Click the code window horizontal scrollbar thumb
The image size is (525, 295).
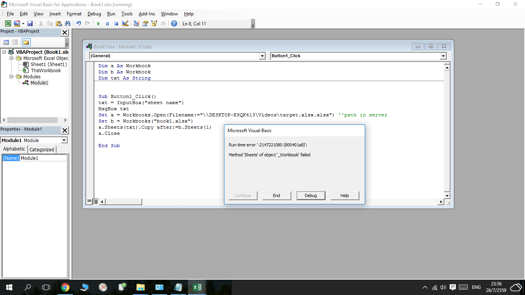coord(123,202)
